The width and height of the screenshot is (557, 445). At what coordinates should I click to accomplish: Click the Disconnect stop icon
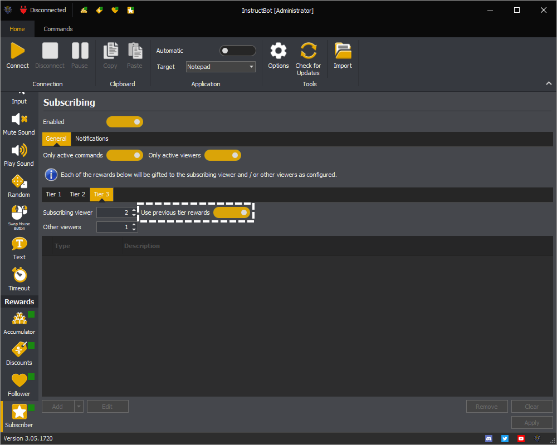(x=50, y=51)
